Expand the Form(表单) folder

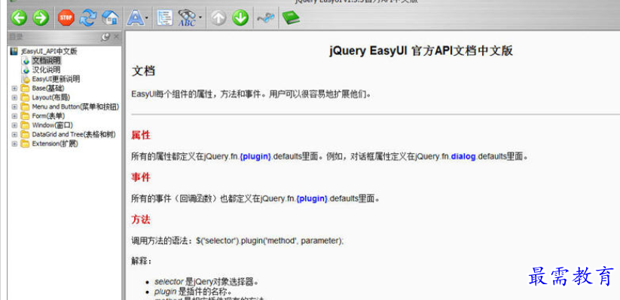(14, 116)
